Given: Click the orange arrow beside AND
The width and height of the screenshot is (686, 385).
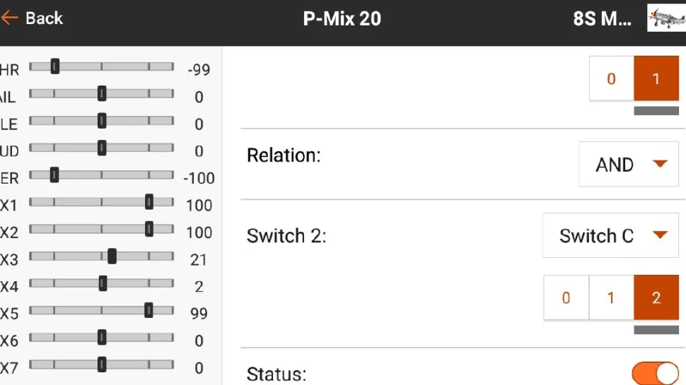Looking at the screenshot, I should 660,164.
